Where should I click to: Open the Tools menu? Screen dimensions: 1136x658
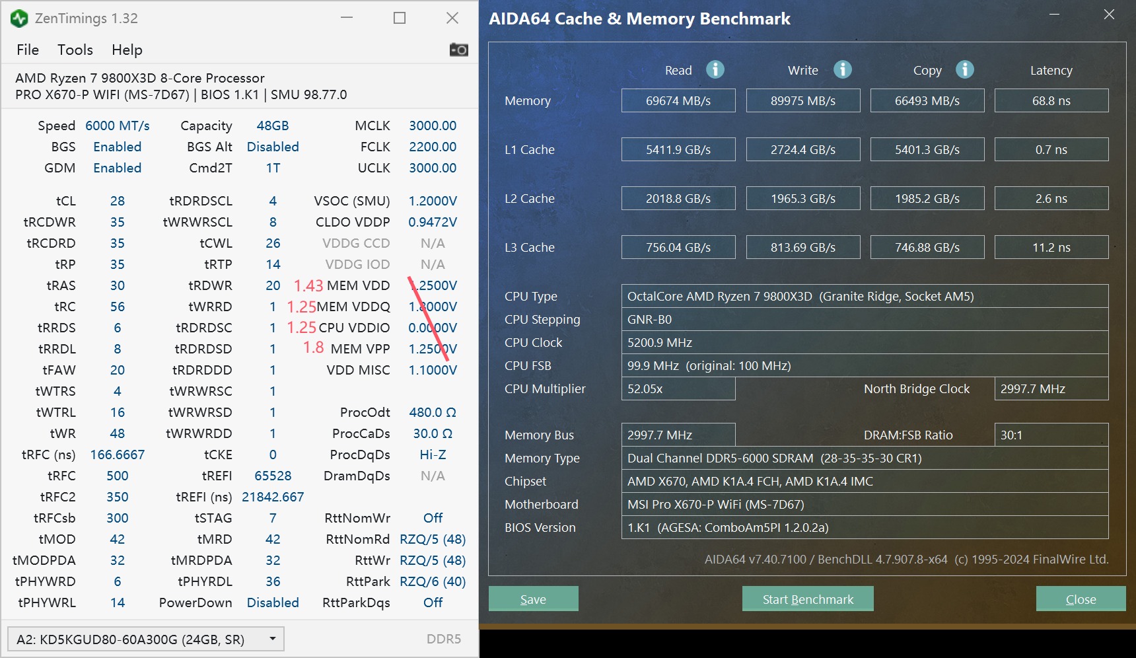75,50
